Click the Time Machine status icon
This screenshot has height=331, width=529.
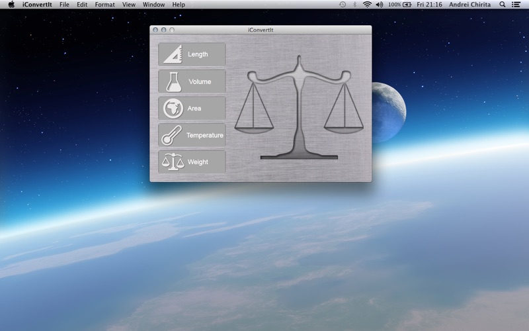pyautogui.click(x=343, y=5)
